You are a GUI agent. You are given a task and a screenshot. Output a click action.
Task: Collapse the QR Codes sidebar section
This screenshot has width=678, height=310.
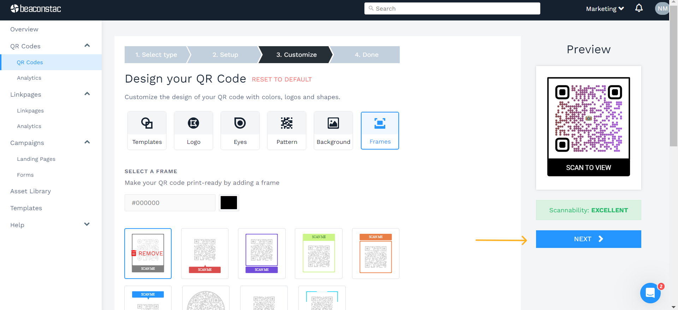pos(87,46)
